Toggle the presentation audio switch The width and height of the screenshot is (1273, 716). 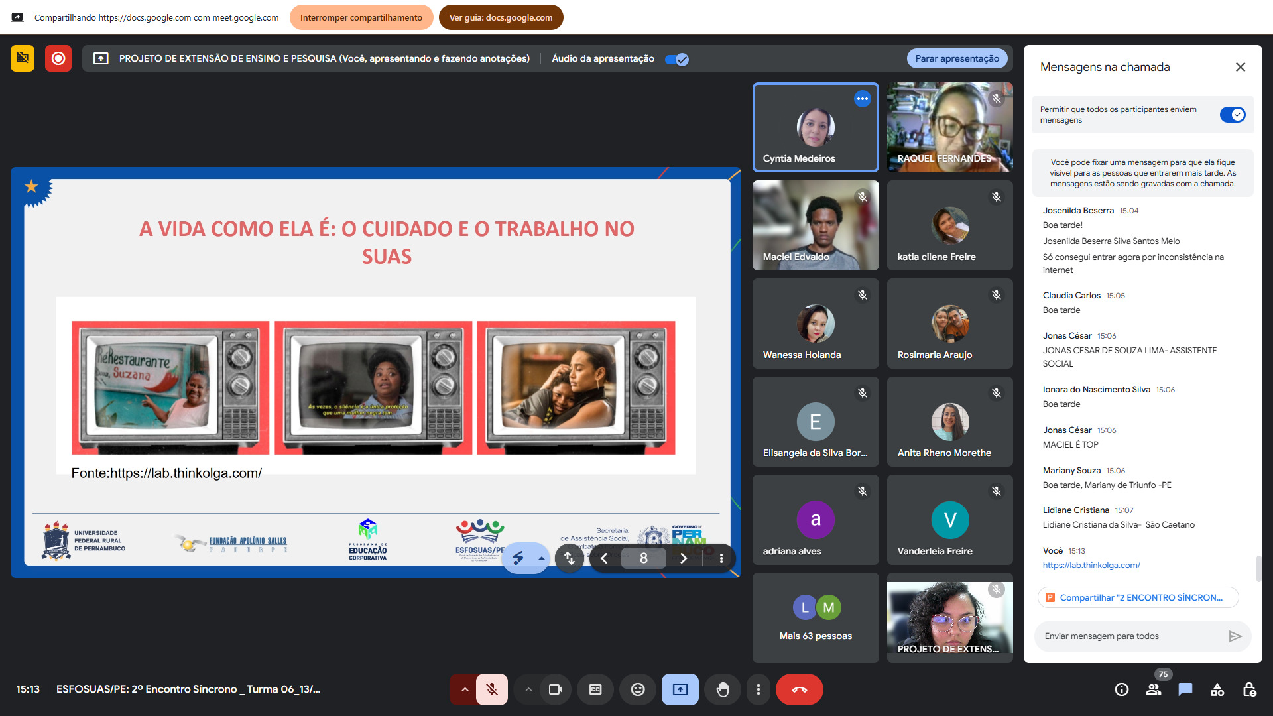coord(677,59)
